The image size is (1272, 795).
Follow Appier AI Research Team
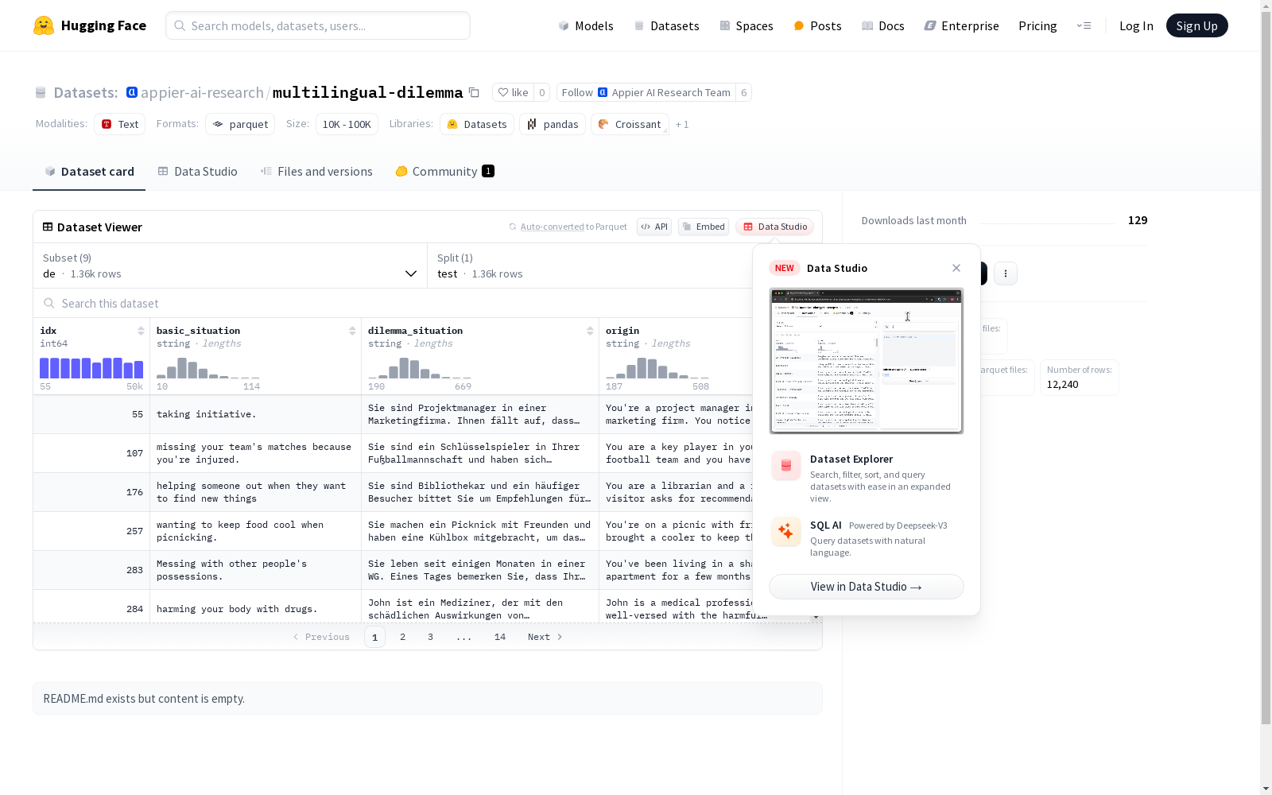pyautogui.click(x=646, y=92)
